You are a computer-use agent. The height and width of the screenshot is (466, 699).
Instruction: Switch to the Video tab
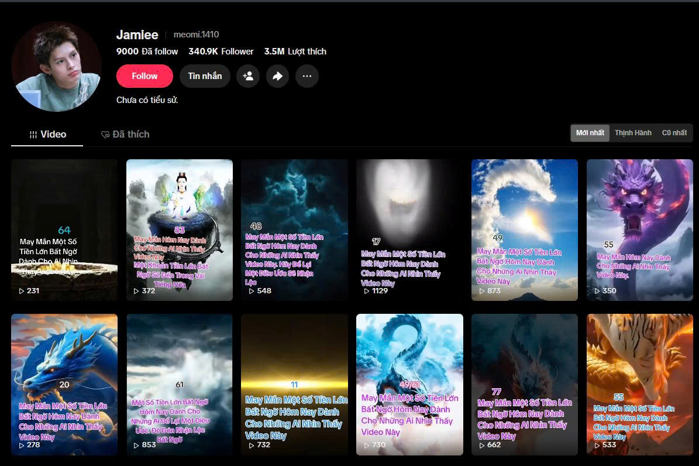click(x=47, y=134)
